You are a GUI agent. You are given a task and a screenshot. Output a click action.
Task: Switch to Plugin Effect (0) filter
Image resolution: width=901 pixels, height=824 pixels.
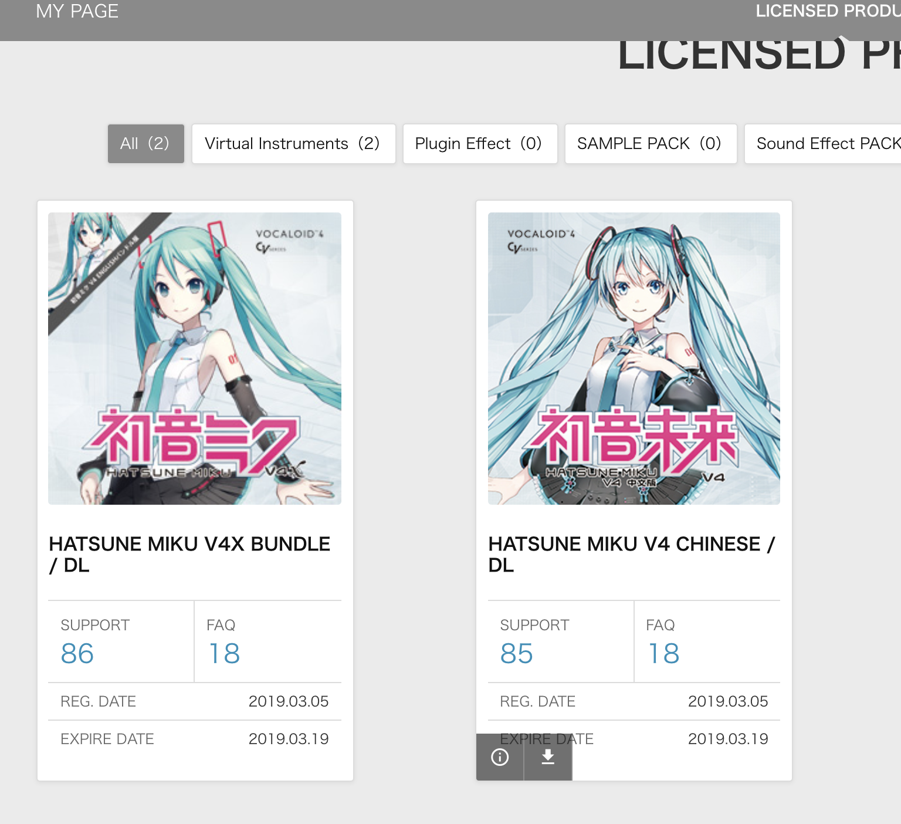480,143
